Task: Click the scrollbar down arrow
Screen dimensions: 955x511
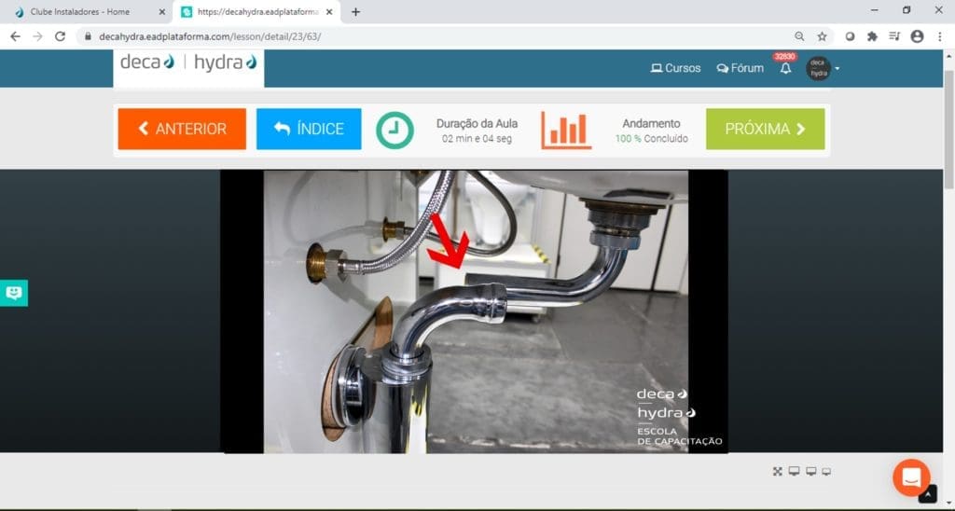Action: [949, 504]
